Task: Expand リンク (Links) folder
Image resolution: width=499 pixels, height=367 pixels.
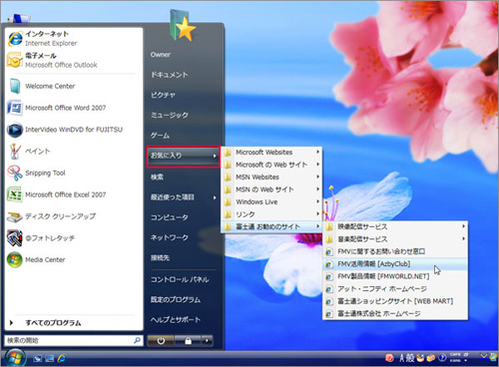Action: click(271, 214)
